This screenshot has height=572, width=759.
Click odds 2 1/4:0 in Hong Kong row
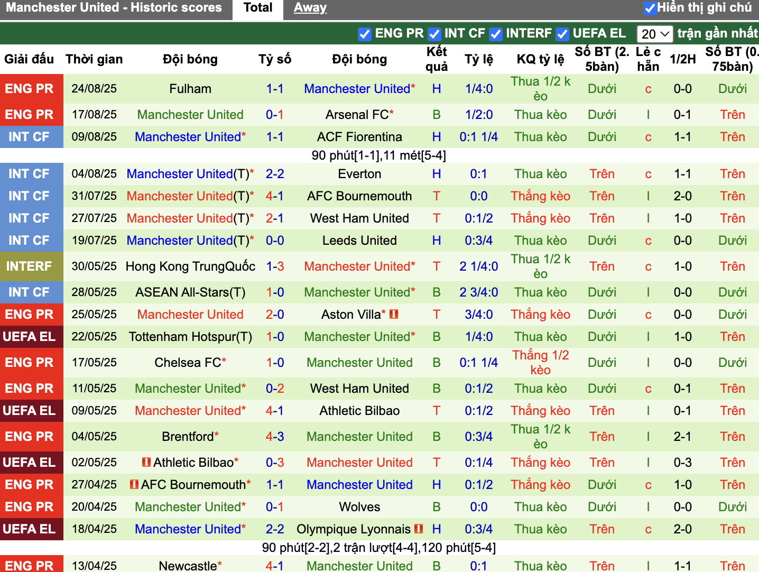(x=479, y=266)
